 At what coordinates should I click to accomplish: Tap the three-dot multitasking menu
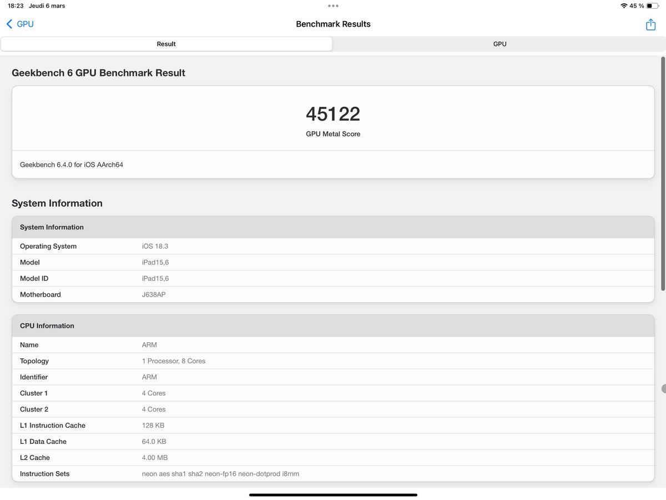(333, 6)
